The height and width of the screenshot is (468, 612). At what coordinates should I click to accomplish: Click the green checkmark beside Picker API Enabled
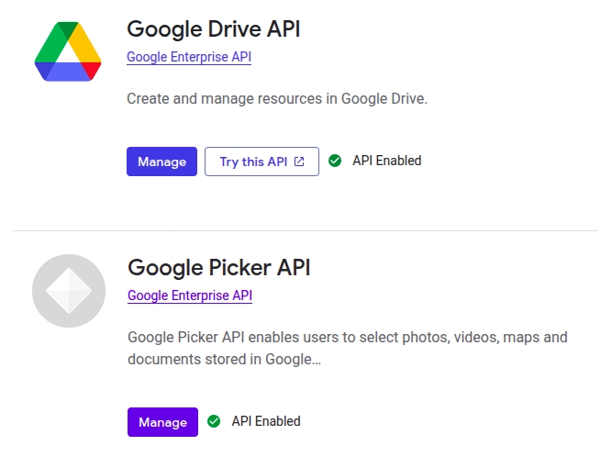pos(214,421)
